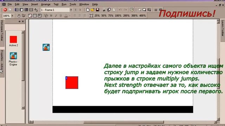Stop the running application
The height and width of the screenshot is (126, 225).
[156, 10]
